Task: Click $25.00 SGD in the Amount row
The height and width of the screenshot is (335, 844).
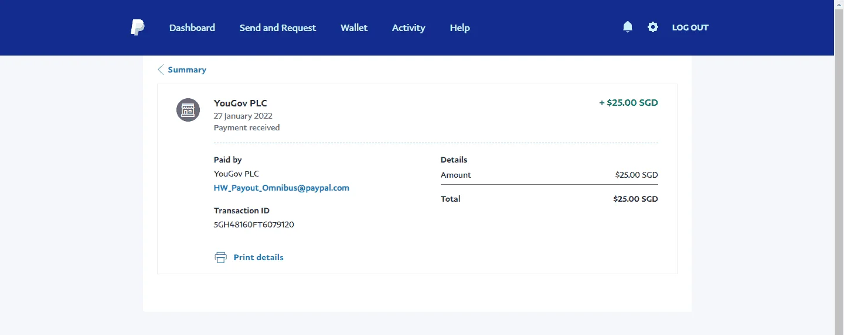Action: (x=637, y=175)
